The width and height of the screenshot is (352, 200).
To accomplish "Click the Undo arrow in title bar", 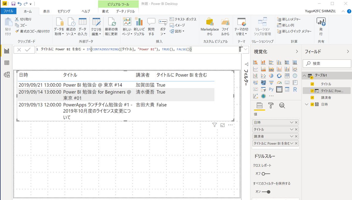I will [x=20, y=4].
